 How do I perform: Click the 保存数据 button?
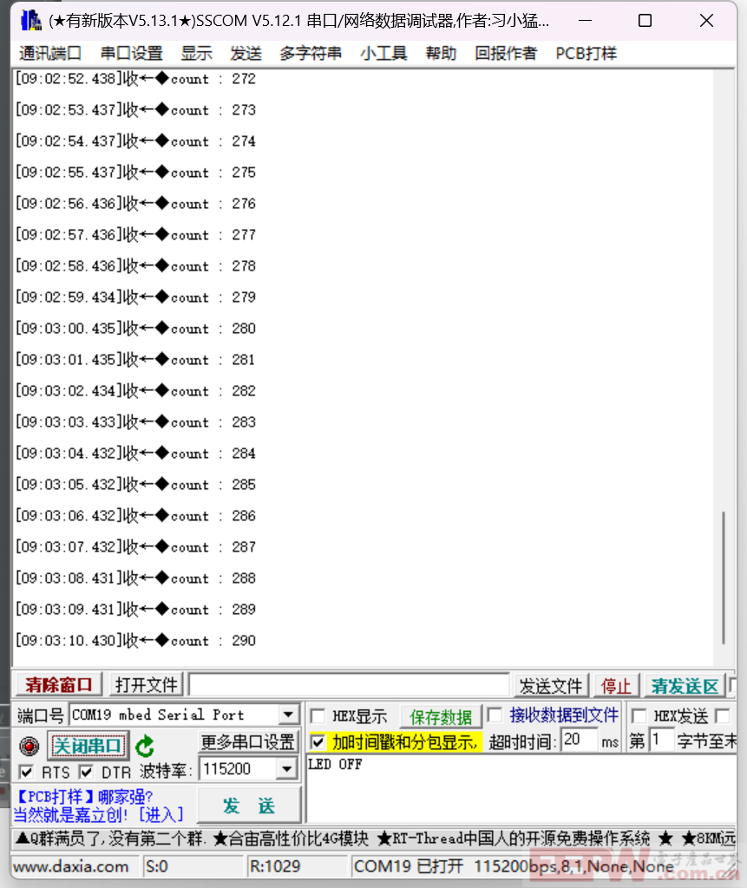(x=441, y=717)
